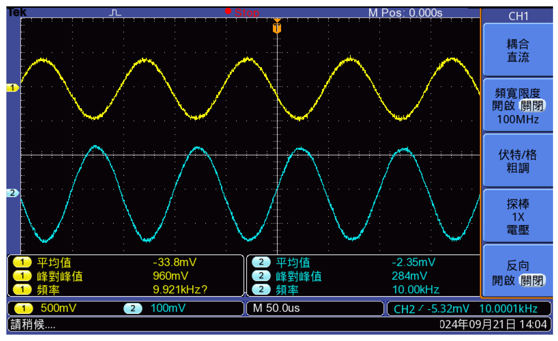Image resolution: width=558 pixels, height=341 pixels.
Task: Click CH1 frequency reading 9.921kHz?
Action: click(180, 290)
